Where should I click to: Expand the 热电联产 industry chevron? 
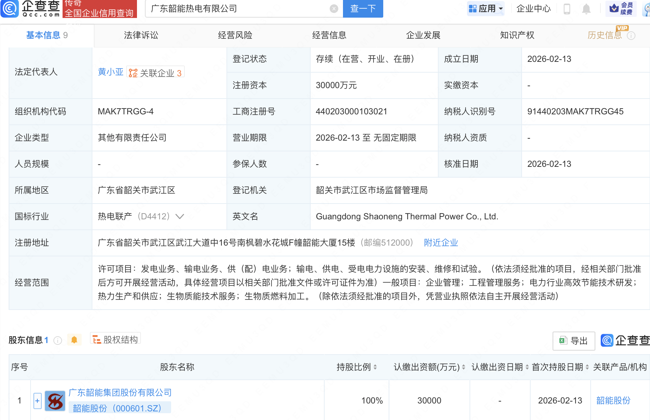(179, 216)
